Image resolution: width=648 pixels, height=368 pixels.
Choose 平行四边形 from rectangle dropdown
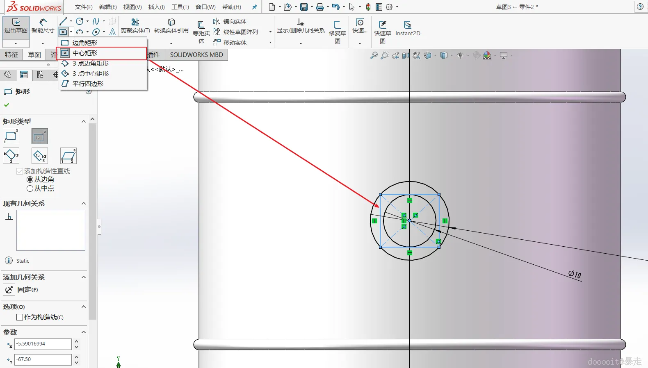103,84
